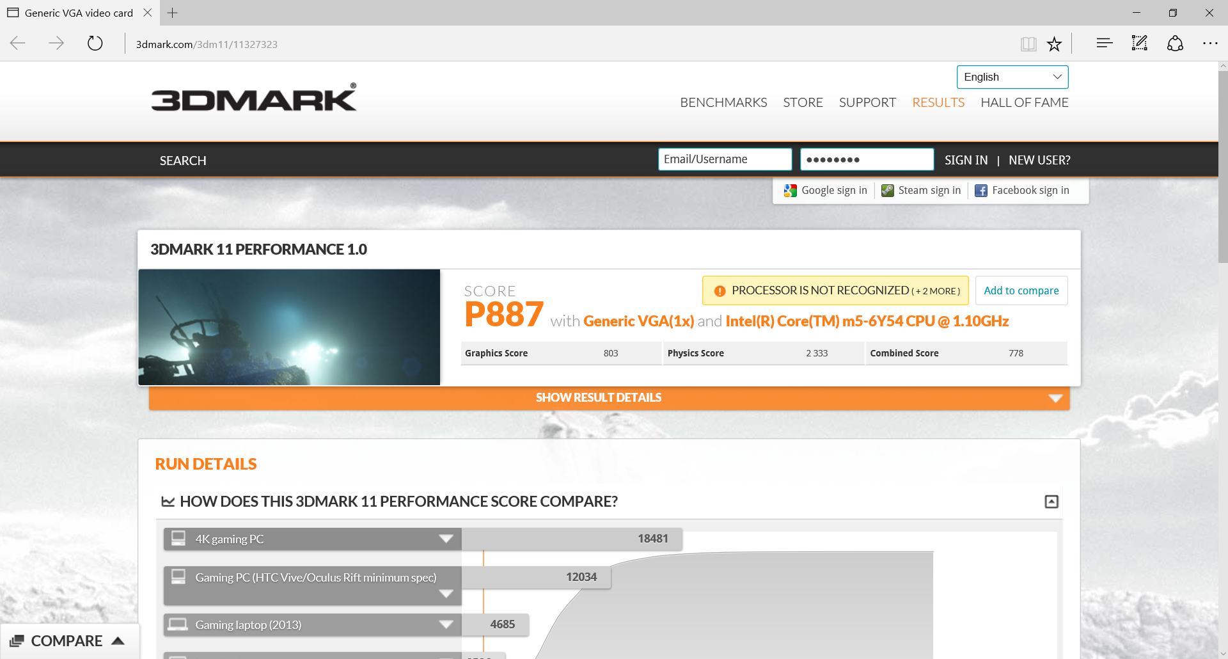Click the password field
1228x659 pixels.
coord(867,159)
